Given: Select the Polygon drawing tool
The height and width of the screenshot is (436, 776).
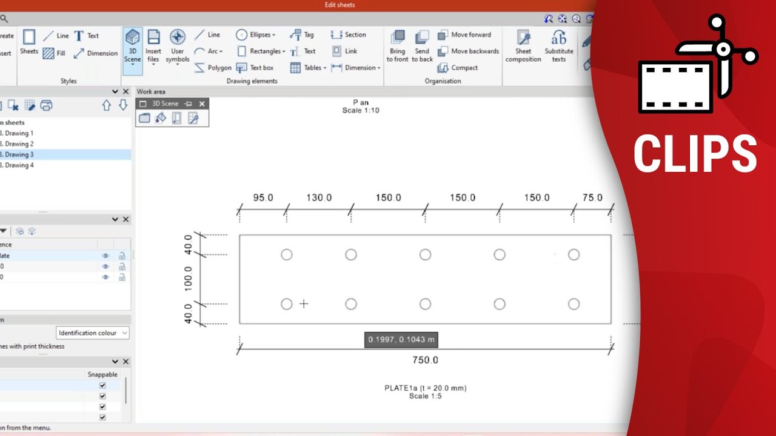Looking at the screenshot, I should click(213, 68).
